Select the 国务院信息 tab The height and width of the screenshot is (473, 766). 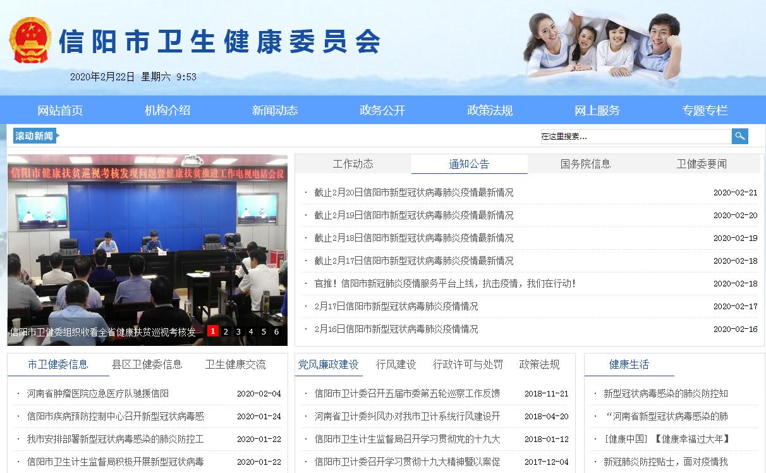pyautogui.click(x=585, y=164)
